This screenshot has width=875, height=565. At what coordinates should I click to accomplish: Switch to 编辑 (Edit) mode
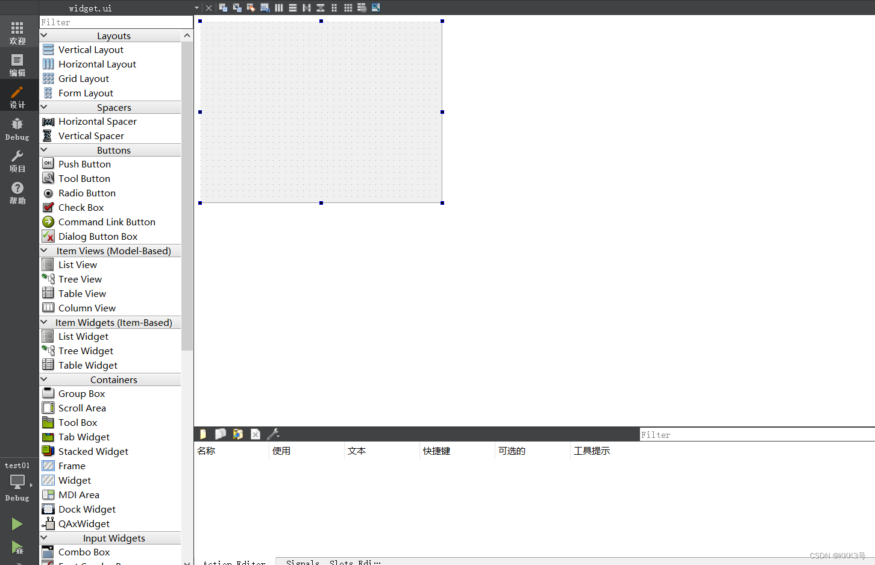tap(17, 64)
